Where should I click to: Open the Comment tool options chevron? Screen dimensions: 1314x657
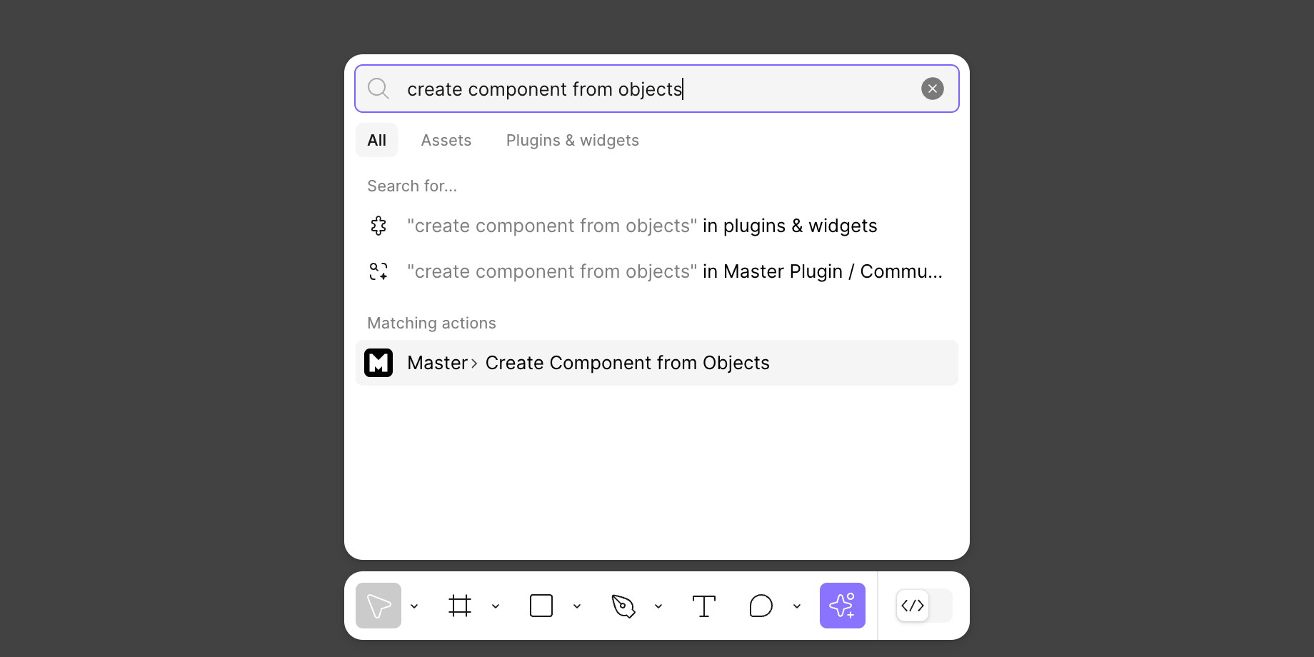point(797,606)
